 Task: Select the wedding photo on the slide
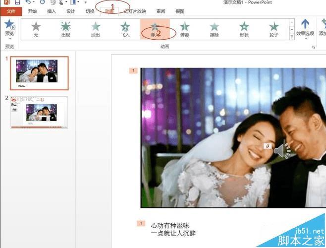coord(233,138)
